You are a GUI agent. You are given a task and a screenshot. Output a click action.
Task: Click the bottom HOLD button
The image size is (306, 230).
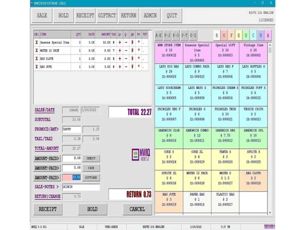point(92,209)
